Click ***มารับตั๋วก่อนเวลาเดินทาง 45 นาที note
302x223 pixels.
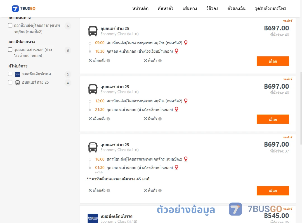click(118, 179)
